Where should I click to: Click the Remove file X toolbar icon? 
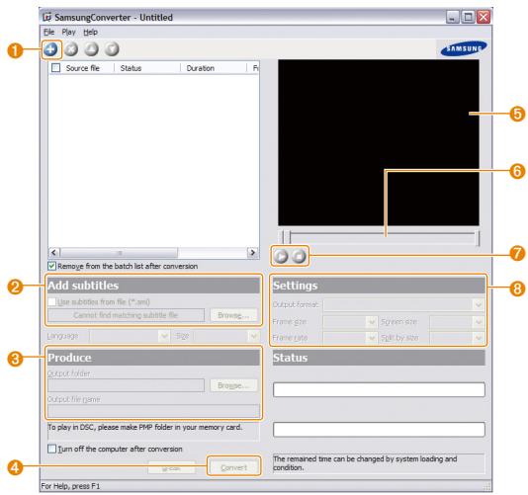click(x=71, y=49)
